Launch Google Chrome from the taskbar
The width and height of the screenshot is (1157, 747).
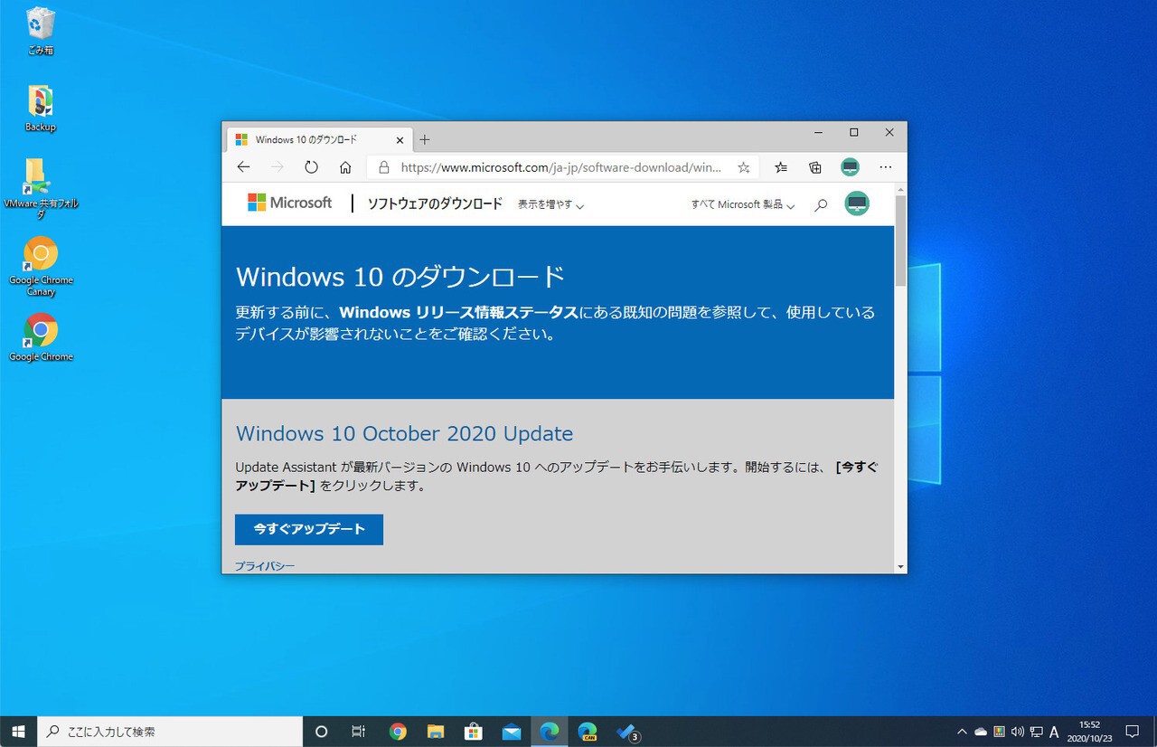pyautogui.click(x=398, y=732)
